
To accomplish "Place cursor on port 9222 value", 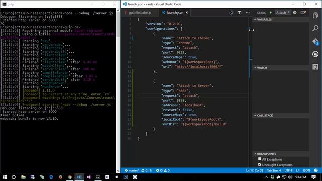I will pos(180,52).
